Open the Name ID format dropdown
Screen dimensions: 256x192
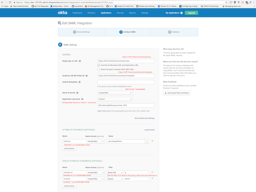tap(114, 92)
